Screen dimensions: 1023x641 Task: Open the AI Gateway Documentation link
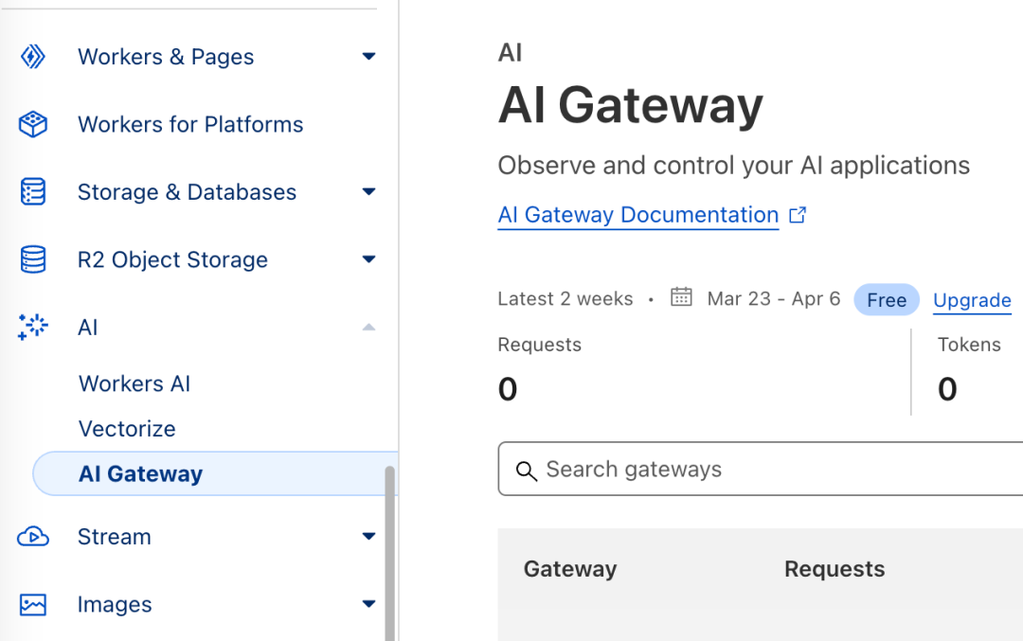[x=638, y=215]
